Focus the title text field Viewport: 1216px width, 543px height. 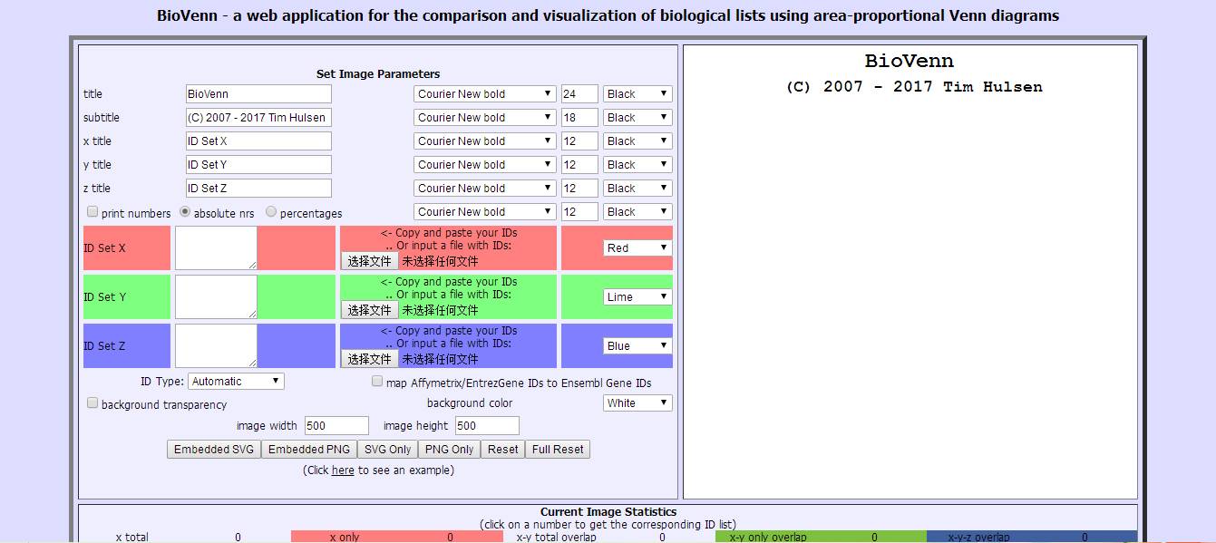pos(258,93)
